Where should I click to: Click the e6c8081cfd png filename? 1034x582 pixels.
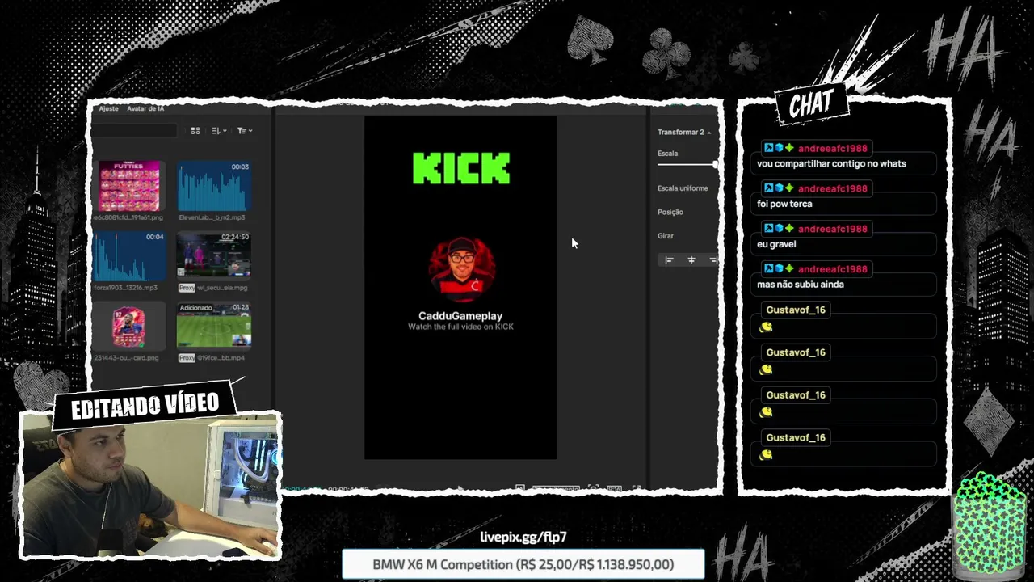pyautogui.click(x=129, y=217)
